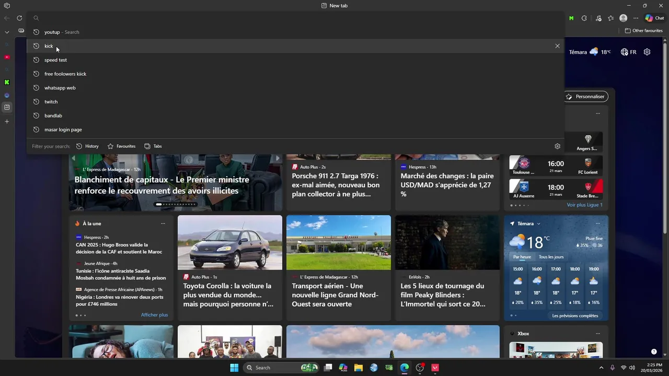Image resolution: width=669 pixels, height=376 pixels.
Task: Open Copilot Chat button
Action: [x=654, y=18]
